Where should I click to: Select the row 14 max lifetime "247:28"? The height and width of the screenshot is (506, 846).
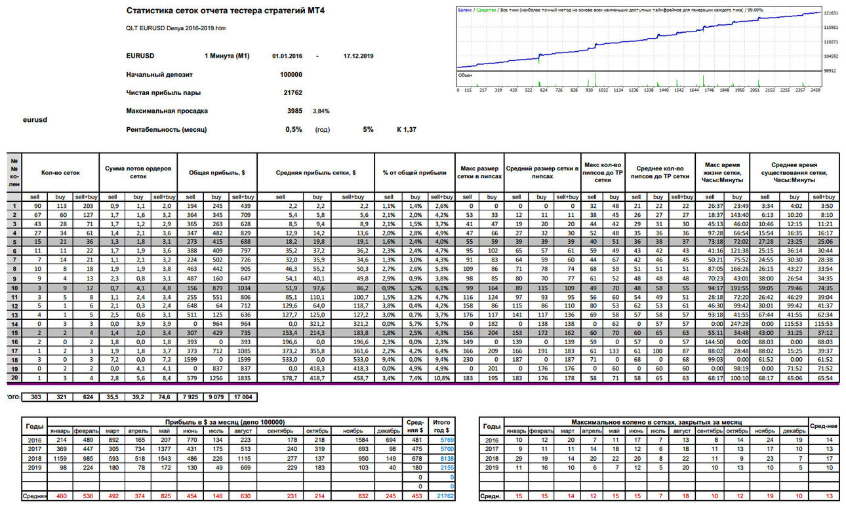pos(738,324)
